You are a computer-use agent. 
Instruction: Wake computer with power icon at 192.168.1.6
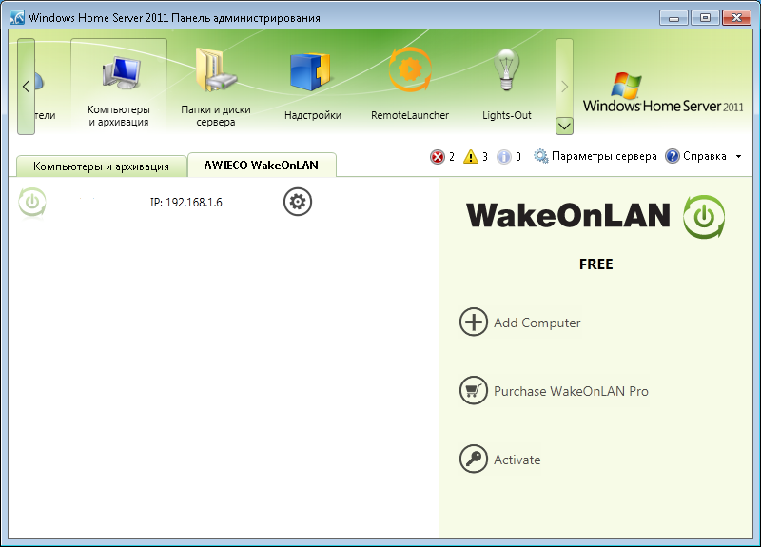click(32, 202)
